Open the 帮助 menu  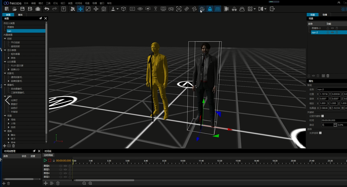[x=109, y=3]
